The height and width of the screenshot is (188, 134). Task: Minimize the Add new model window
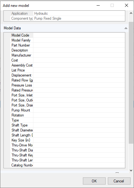point(98,5)
